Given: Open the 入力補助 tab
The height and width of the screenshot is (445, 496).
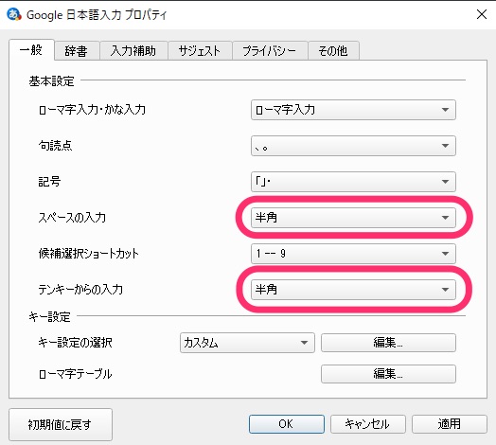Looking at the screenshot, I should click(133, 50).
